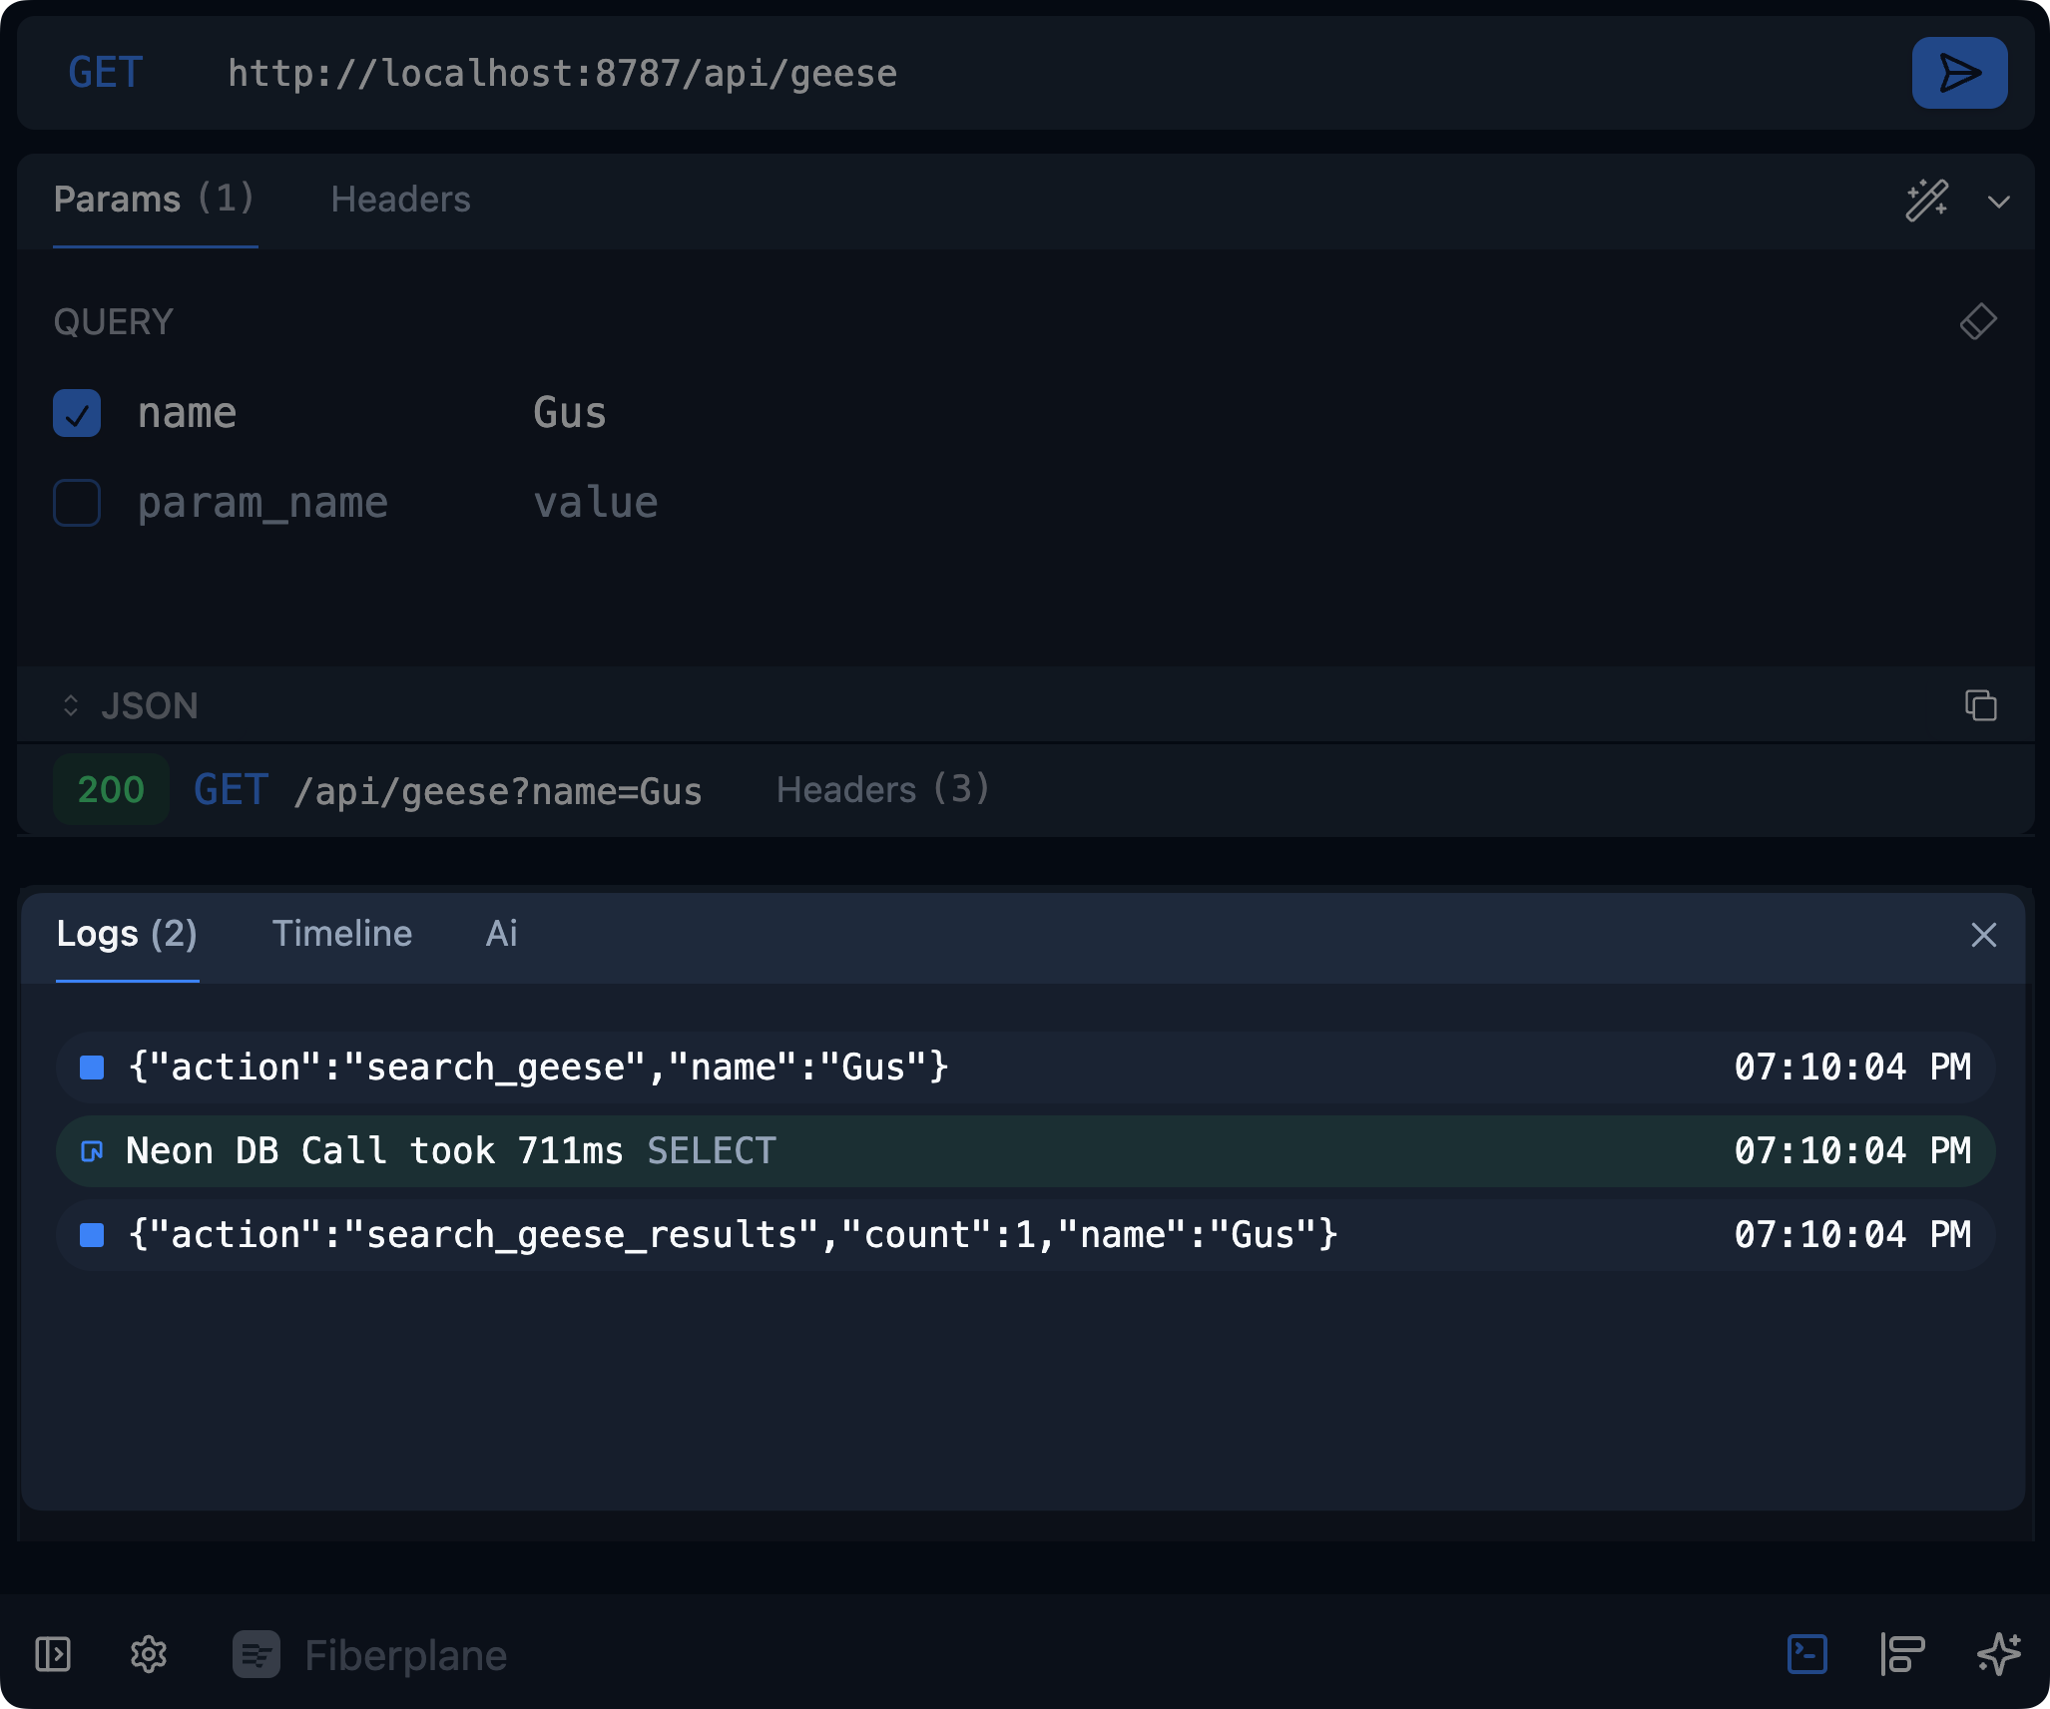2050x1709 pixels.
Task: Enable the param_name query parameter
Action: (76, 503)
